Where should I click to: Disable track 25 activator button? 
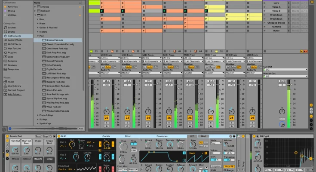(x=169, y=117)
